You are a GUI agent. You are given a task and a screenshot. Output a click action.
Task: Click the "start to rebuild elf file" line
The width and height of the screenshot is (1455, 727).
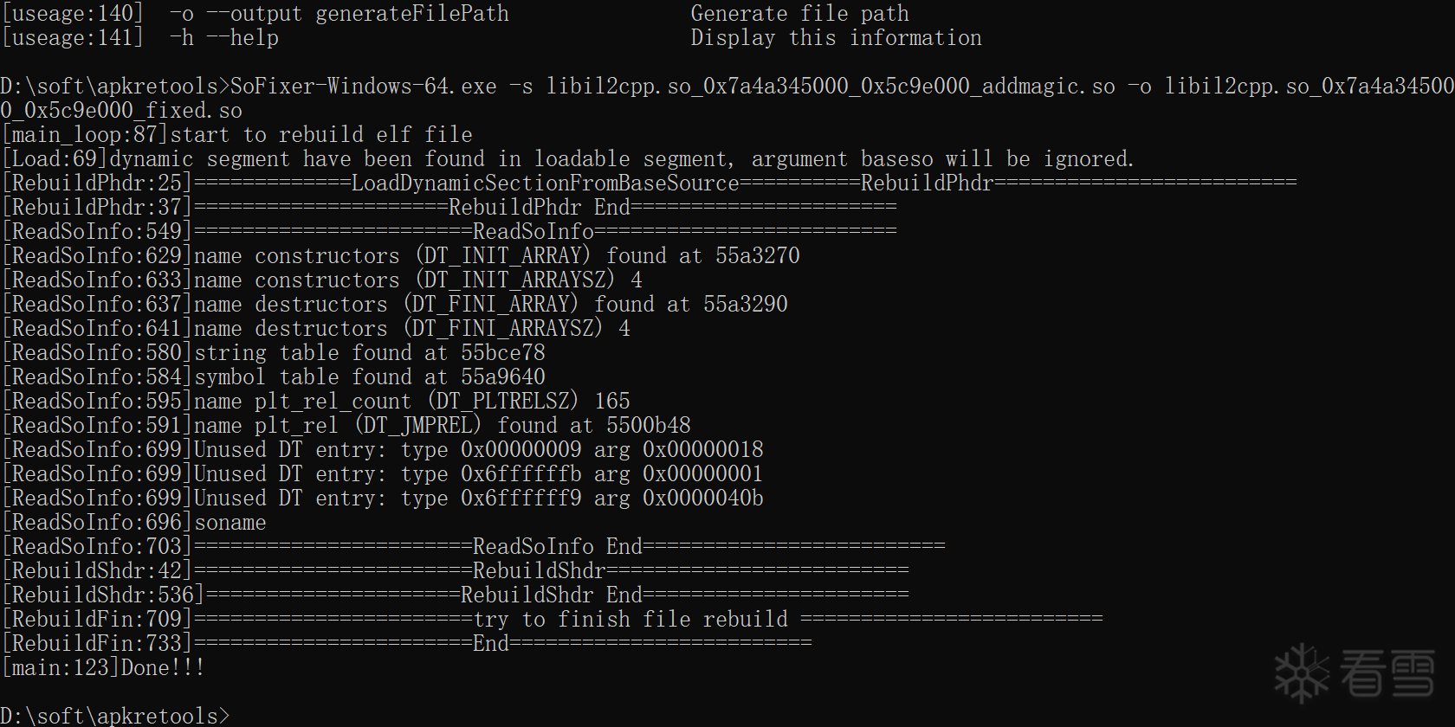(321, 135)
